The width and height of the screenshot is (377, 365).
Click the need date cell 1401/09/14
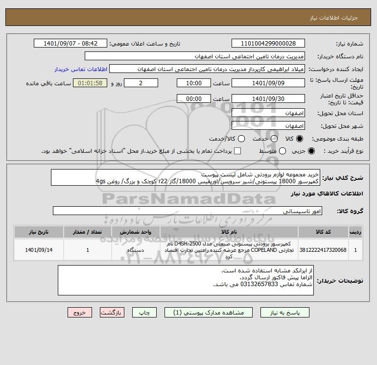click(x=39, y=250)
